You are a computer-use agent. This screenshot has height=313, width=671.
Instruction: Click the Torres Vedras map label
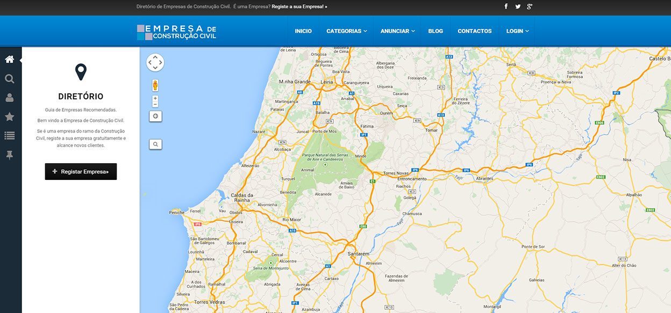click(x=209, y=302)
